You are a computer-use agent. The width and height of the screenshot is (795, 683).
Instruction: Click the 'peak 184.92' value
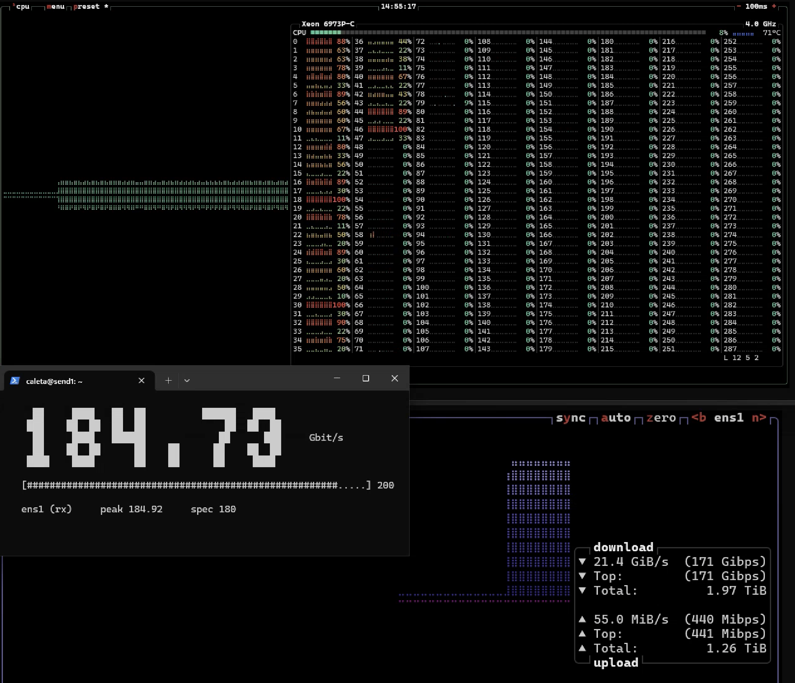click(131, 509)
